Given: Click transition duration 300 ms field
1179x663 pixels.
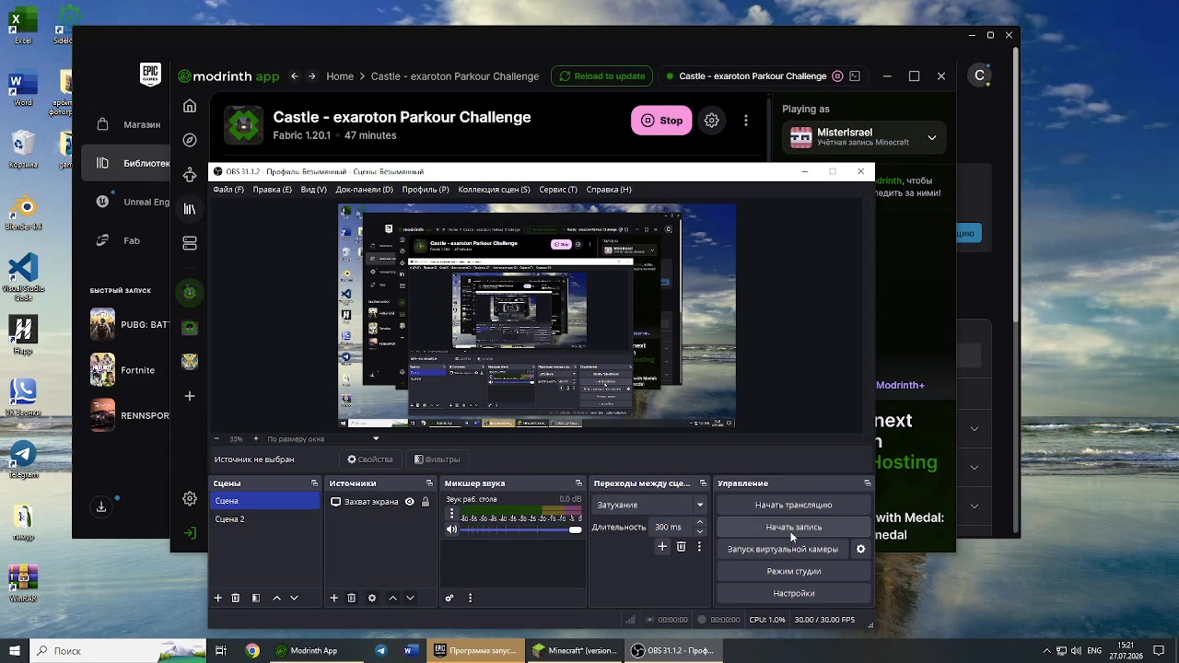Looking at the screenshot, I should (x=671, y=528).
